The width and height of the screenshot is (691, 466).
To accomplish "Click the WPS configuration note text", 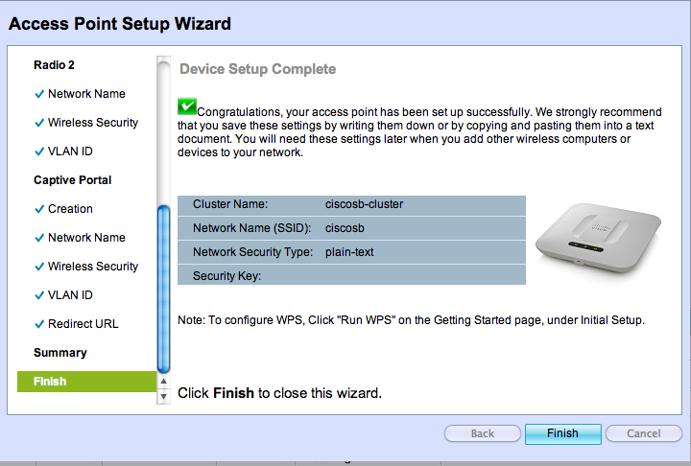I will point(411,320).
